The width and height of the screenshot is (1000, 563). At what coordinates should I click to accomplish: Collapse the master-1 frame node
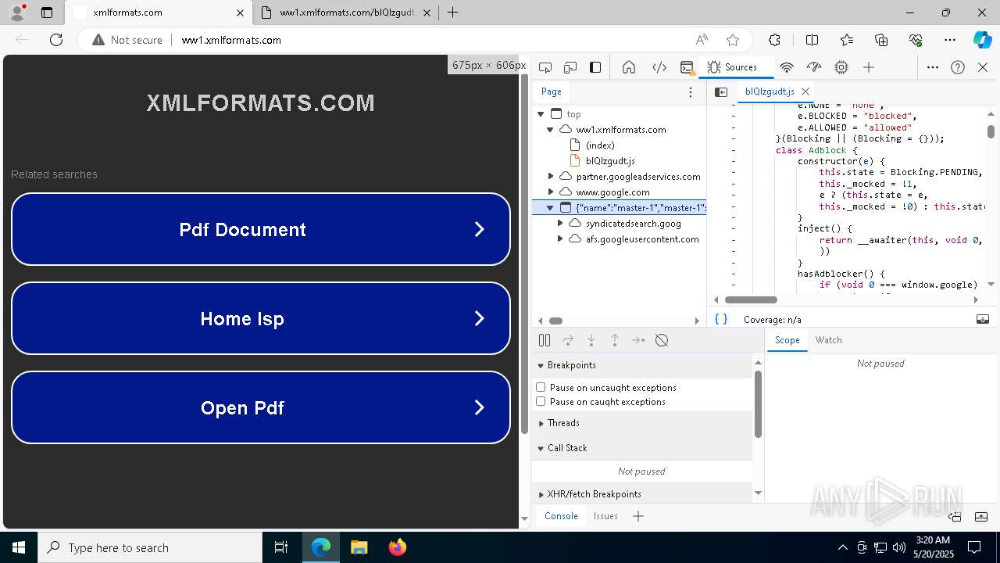(x=550, y=208)
